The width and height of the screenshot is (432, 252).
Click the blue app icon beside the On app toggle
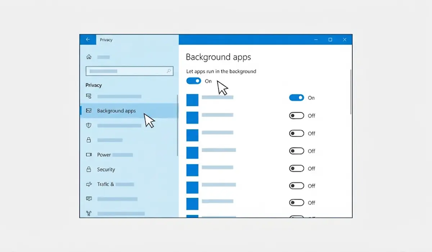[192, 100]
